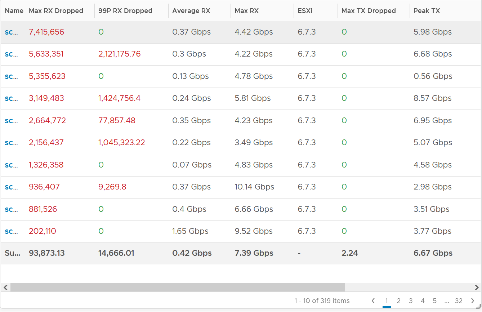The width and height of the screenshot is (482, 312).
Task: Select the Summary row at table bottom
Action: (x=241, y=253)
